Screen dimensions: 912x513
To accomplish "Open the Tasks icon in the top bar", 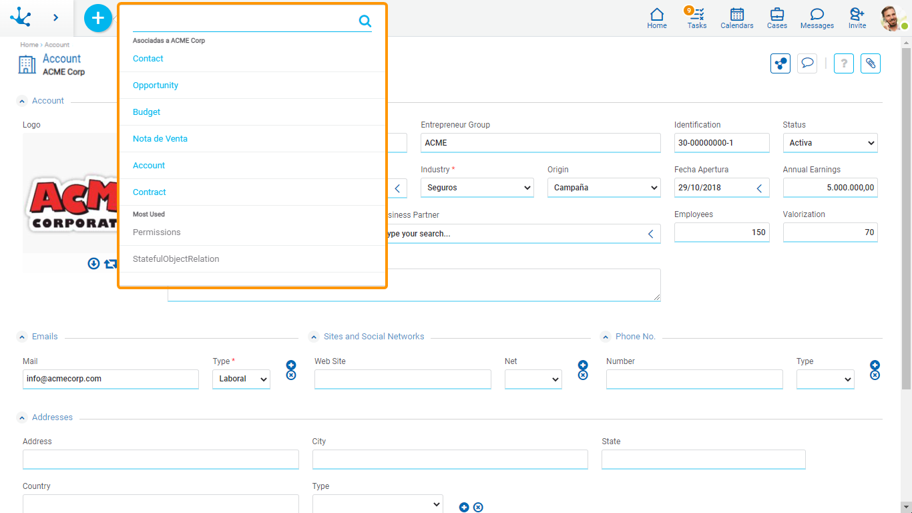I will (x=697, y=18).
